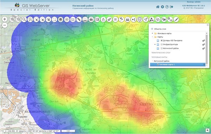211x134 pixels.
Task: Click the pin with arrow route icon
Action: point(170,19)
